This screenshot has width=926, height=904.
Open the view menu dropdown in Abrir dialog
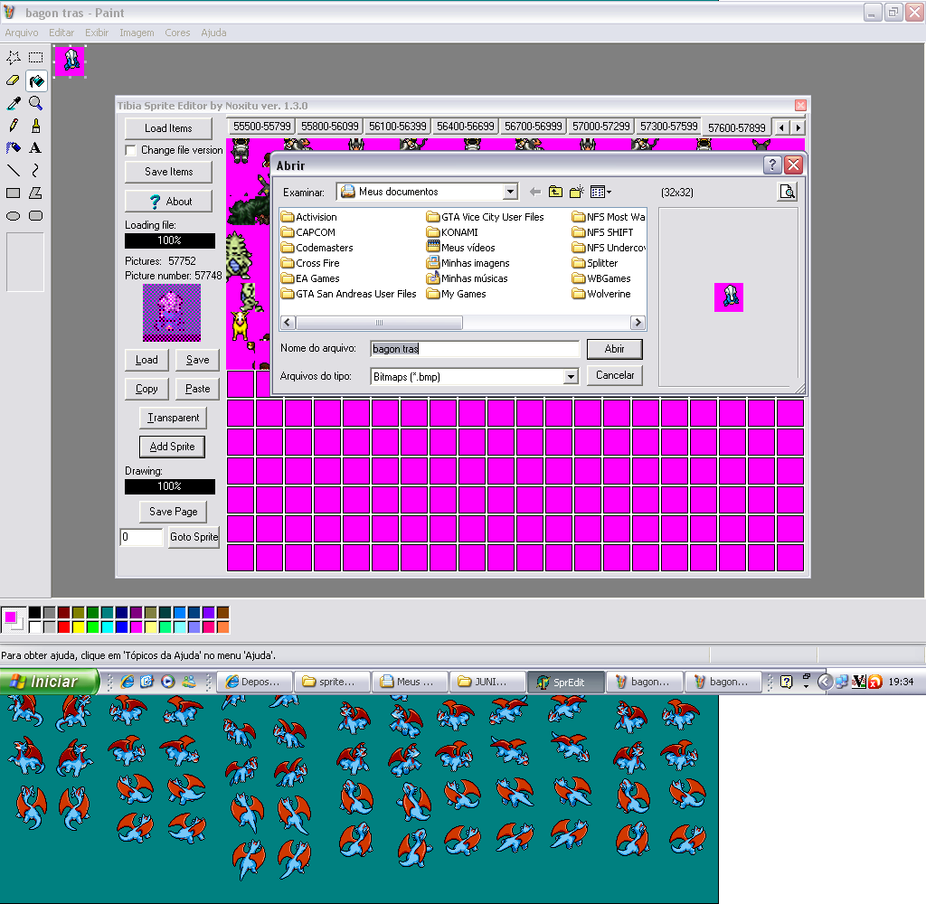pos(600,192)
